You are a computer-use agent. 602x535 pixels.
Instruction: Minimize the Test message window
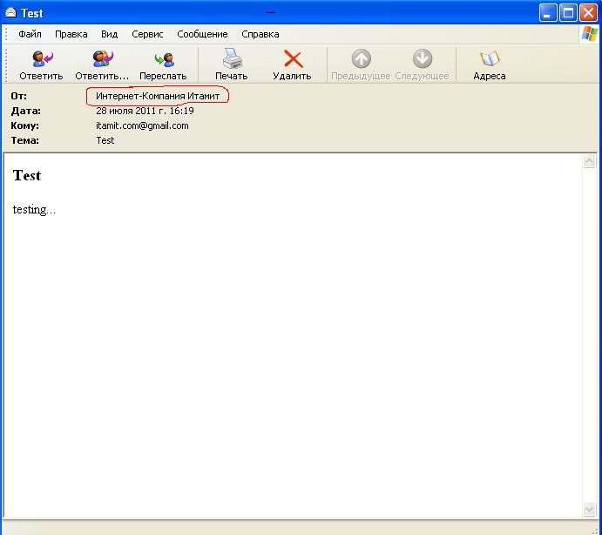tap(548, 13)
